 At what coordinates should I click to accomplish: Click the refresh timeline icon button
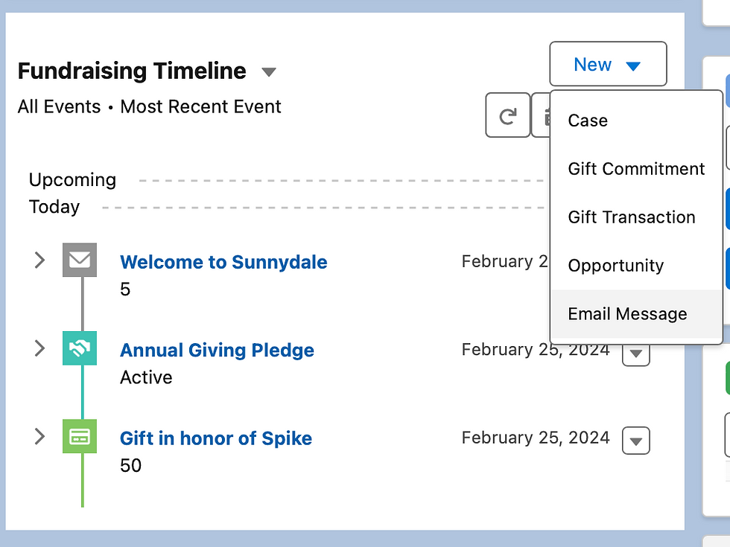point(507,115)
